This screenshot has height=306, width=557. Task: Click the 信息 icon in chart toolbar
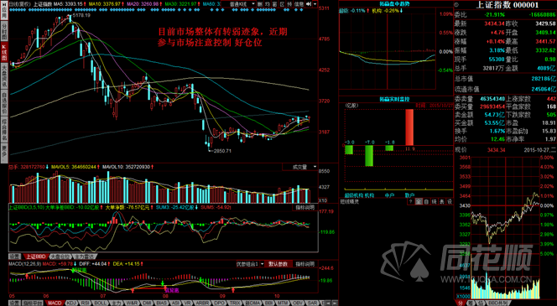point(299,4)
